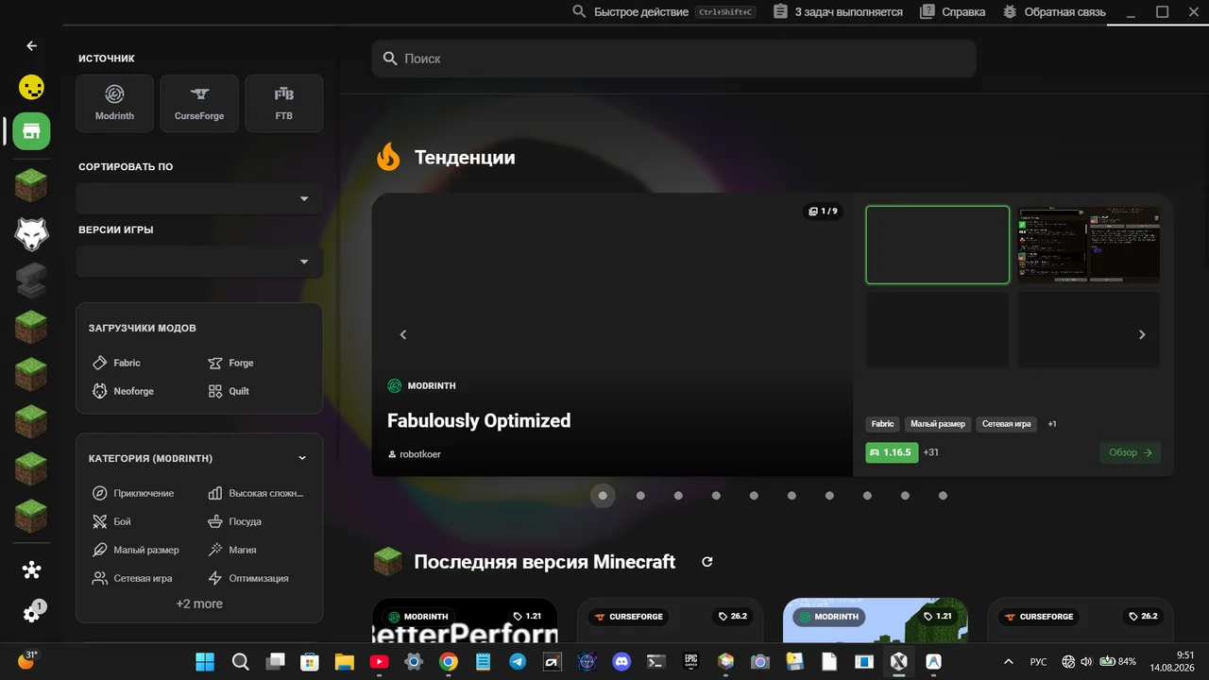
Task: Toggle Fabric filter under mod loaders
Action: [x=116, y=363]
